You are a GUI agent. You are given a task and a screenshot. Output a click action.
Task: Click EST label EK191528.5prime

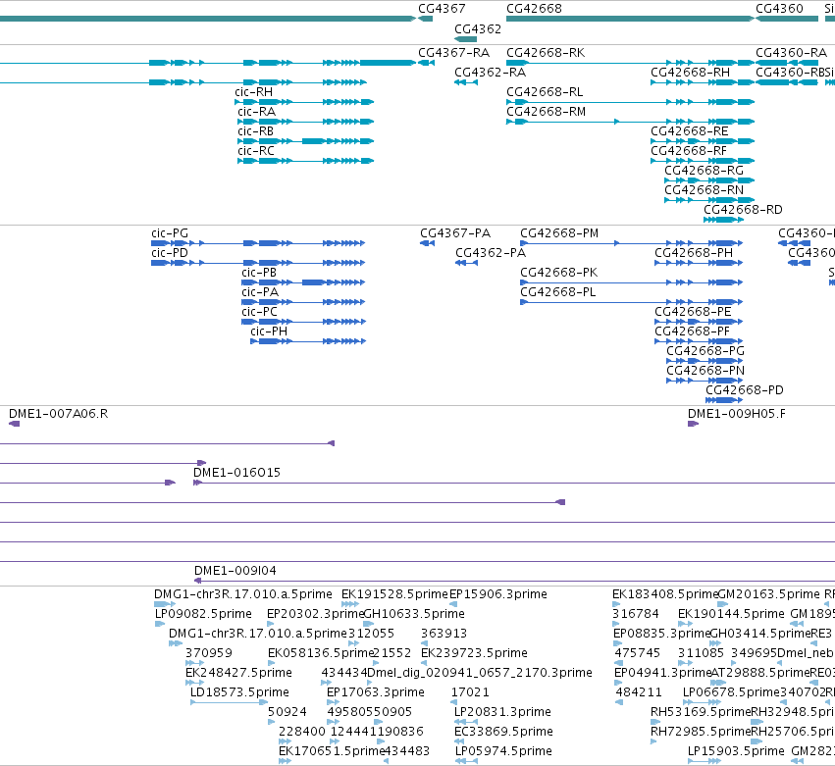[x=394, y=594]
